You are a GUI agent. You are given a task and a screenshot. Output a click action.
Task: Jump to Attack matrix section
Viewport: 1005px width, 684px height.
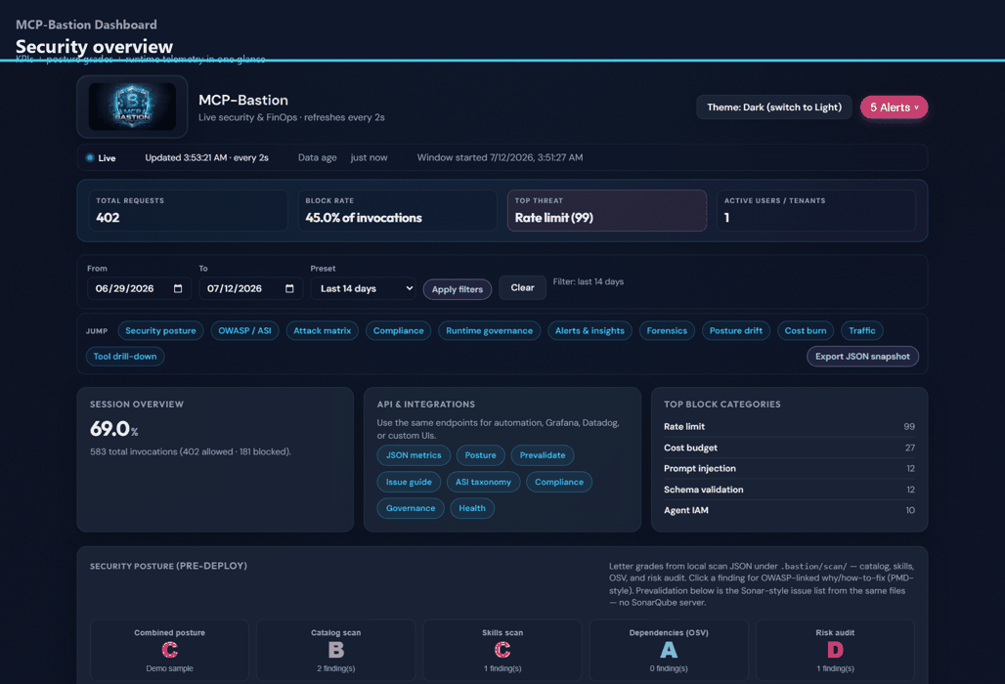point(323,331)
